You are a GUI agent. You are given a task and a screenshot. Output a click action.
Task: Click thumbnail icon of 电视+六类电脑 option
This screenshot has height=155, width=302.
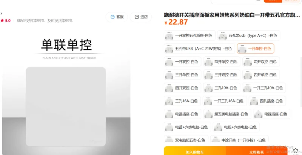click(x=218, y=127)
